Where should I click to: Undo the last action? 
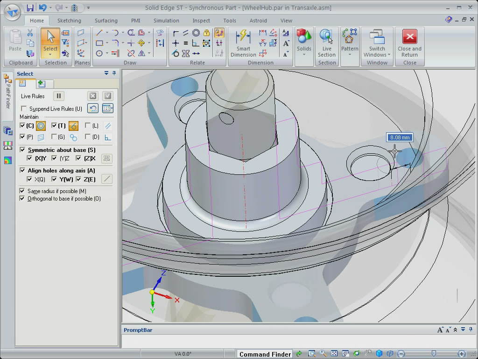42,7
